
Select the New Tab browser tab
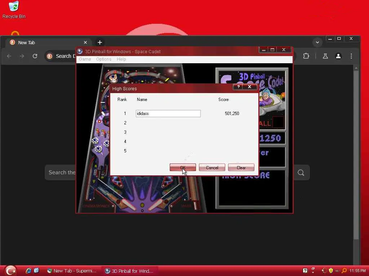48,42
